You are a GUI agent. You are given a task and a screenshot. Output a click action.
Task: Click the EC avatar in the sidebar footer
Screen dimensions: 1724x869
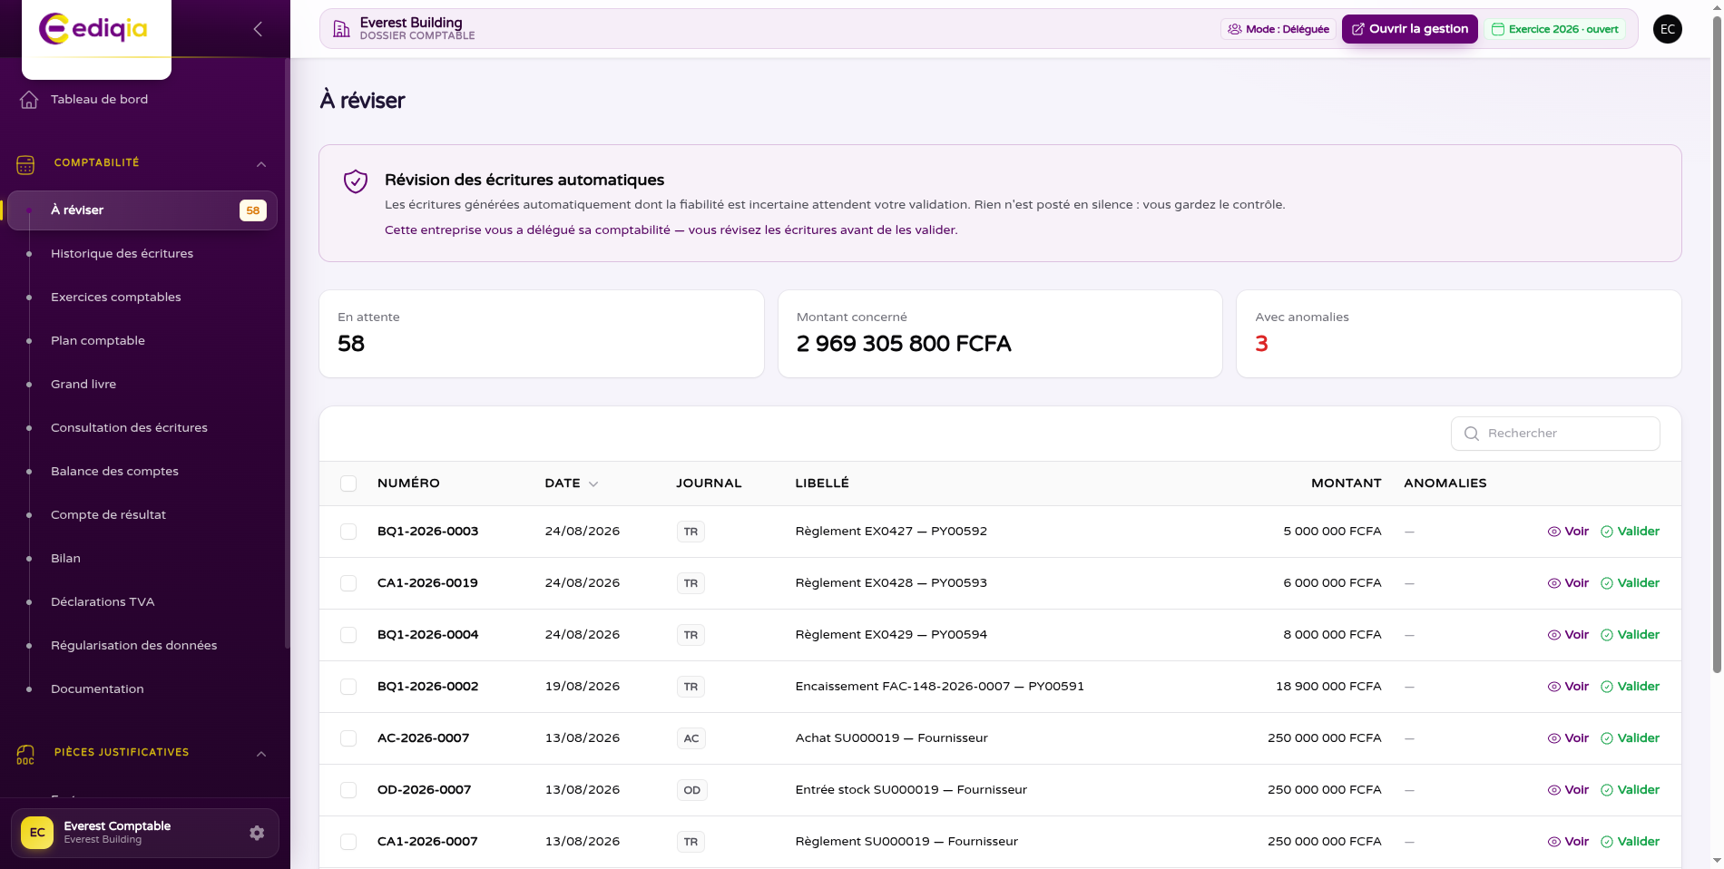[37, 833]
